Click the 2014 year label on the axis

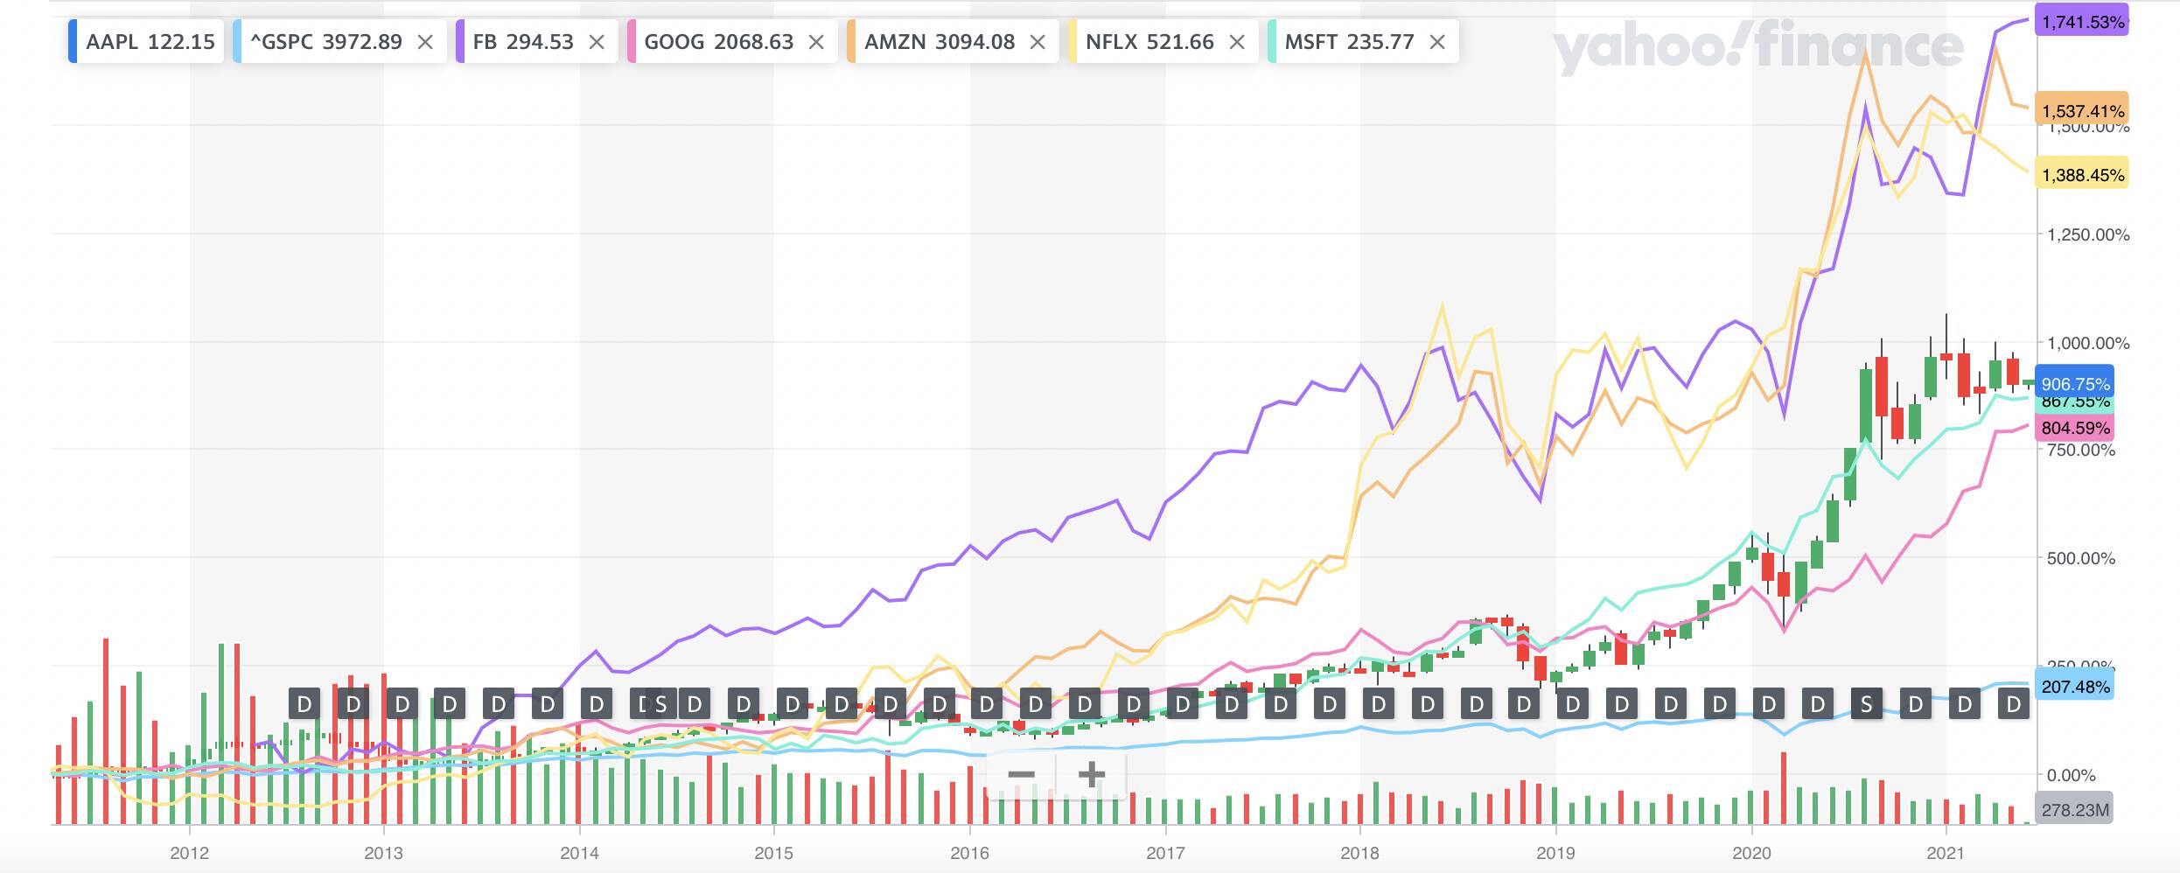point(579,853)
